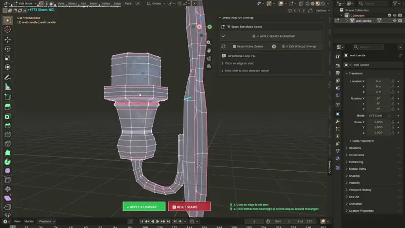Lock Rotation X value

click(x=393, y=98)
